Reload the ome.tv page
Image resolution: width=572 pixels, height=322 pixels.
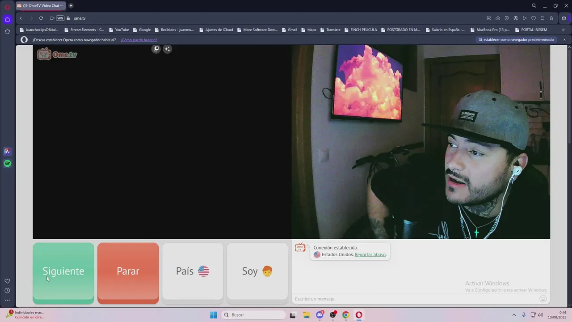coord(41,18)
